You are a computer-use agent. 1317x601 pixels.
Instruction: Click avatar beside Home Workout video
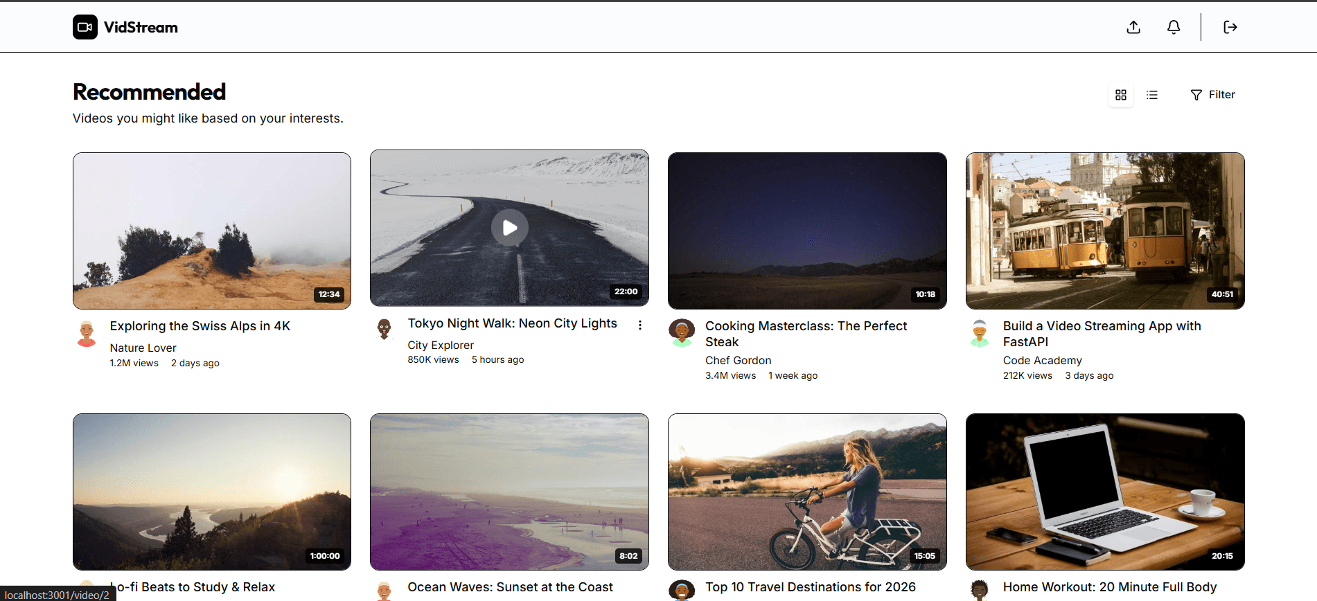click(980, 591)
